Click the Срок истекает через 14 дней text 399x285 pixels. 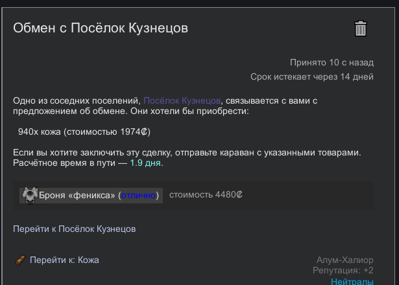[311, 76]
